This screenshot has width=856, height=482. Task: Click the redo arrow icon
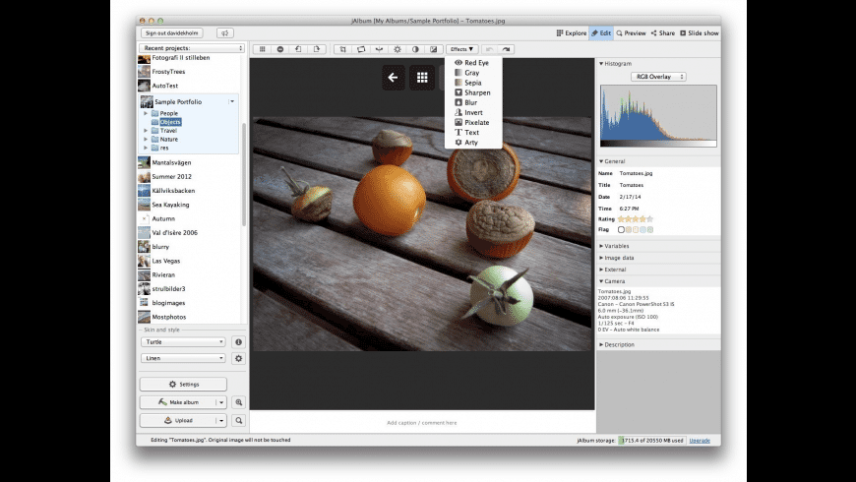(507, 48)
